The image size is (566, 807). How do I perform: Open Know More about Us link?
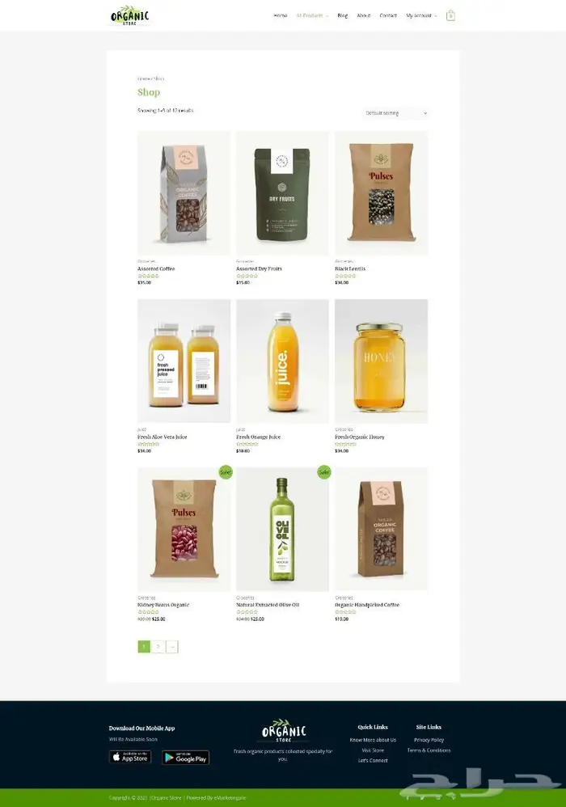tap(373, 740)
